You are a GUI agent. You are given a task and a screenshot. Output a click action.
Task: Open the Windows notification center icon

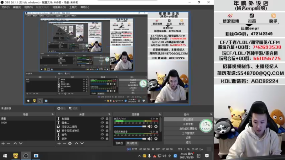(x=207, y=156)
